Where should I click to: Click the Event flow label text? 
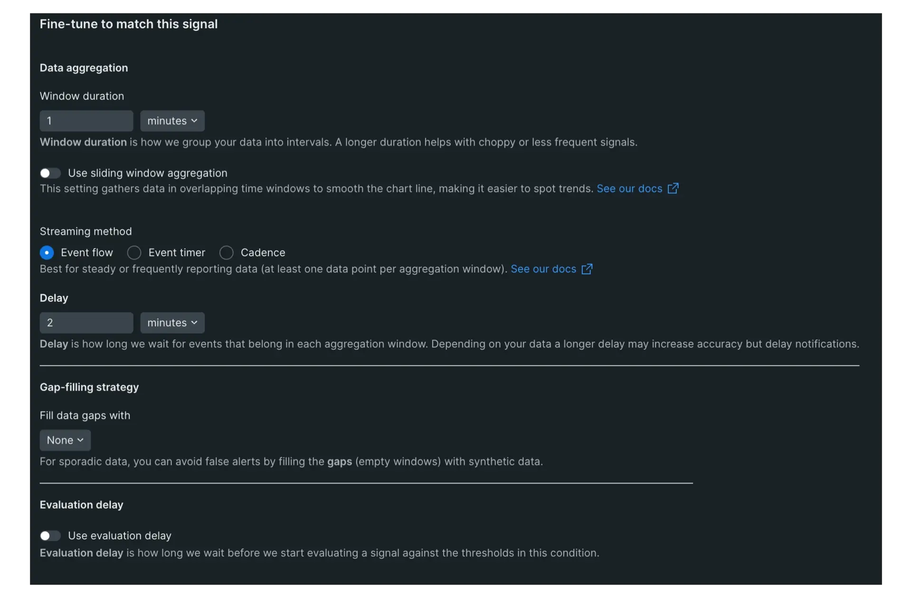(x=87, y=252)
